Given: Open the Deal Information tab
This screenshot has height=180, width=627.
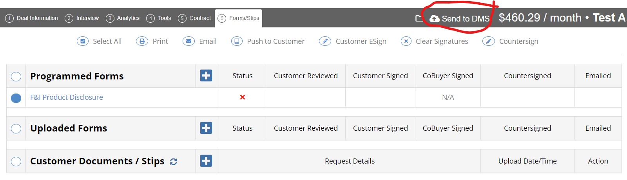Looking at the screenshot, I should [x=32, y=18].
